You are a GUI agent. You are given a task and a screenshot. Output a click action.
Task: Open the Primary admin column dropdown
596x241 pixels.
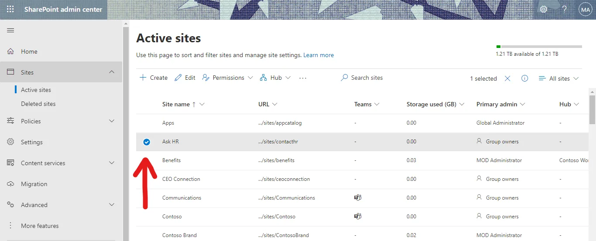[522, 104]
